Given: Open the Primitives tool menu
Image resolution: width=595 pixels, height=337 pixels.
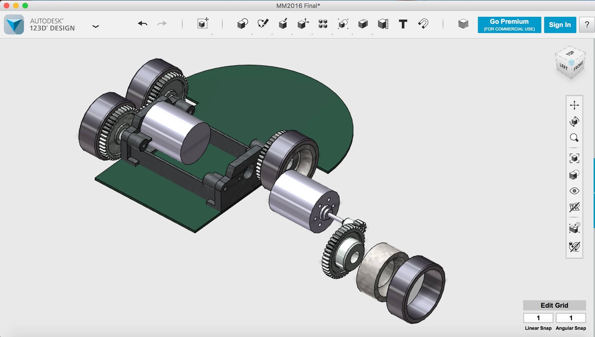Looking at the screenshot, I should point(242,24).
